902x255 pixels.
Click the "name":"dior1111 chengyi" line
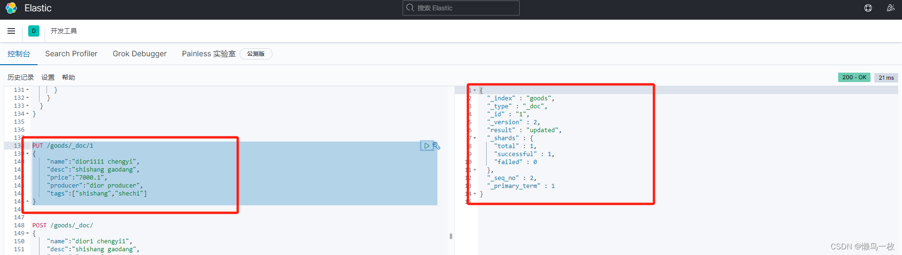(x=93, y=162)
